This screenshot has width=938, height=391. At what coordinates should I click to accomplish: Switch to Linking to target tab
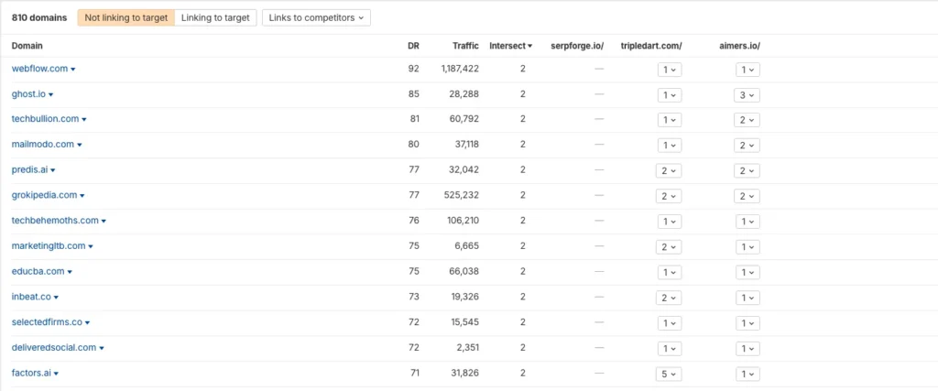coord(215,18)
